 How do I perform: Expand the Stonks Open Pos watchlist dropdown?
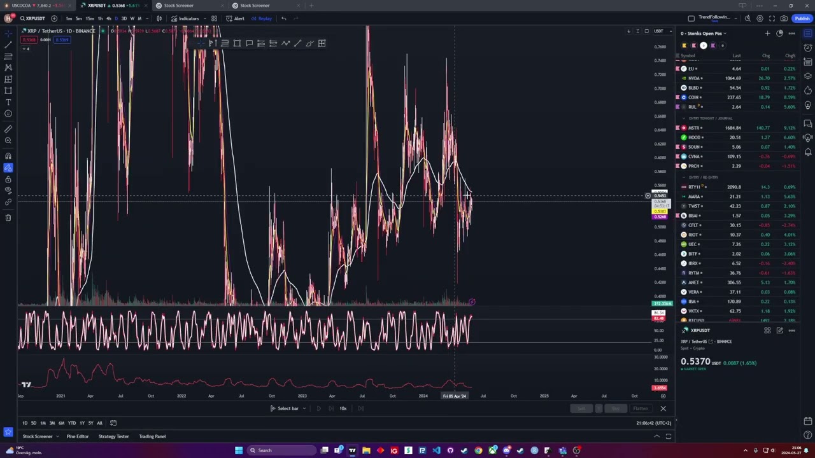click(703, 33)
